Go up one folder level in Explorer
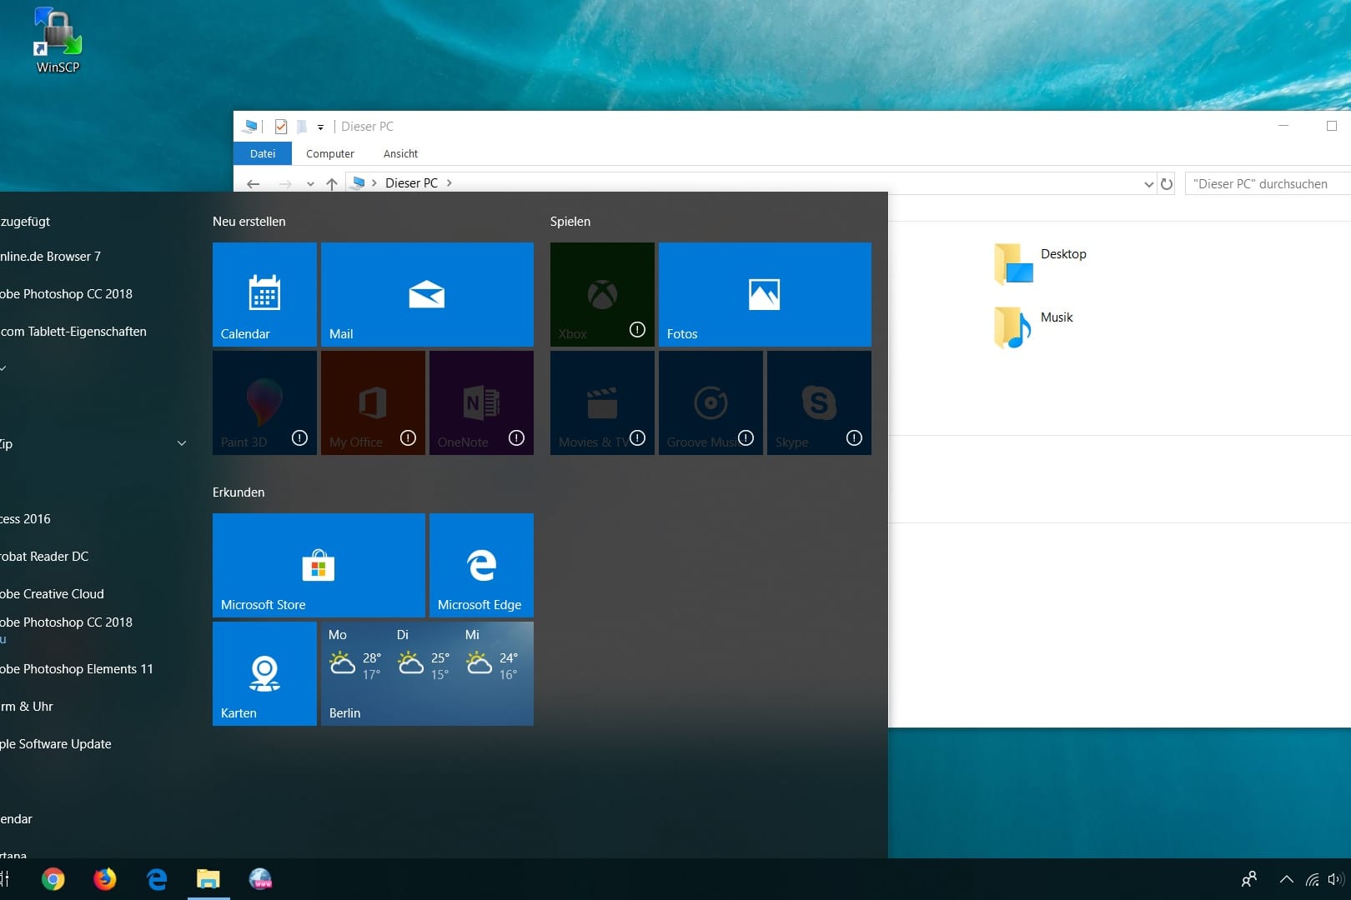1351x900 pixels. pyautogui.click(x=332, y=183)
